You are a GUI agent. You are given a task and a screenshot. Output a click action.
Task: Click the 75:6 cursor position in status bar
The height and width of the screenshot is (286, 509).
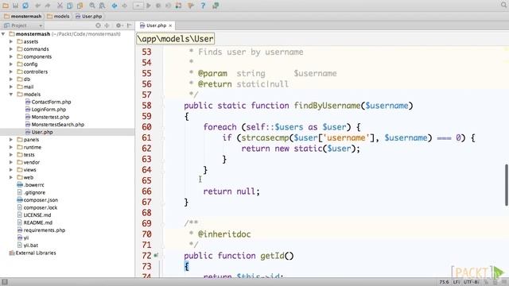(444, 282)
